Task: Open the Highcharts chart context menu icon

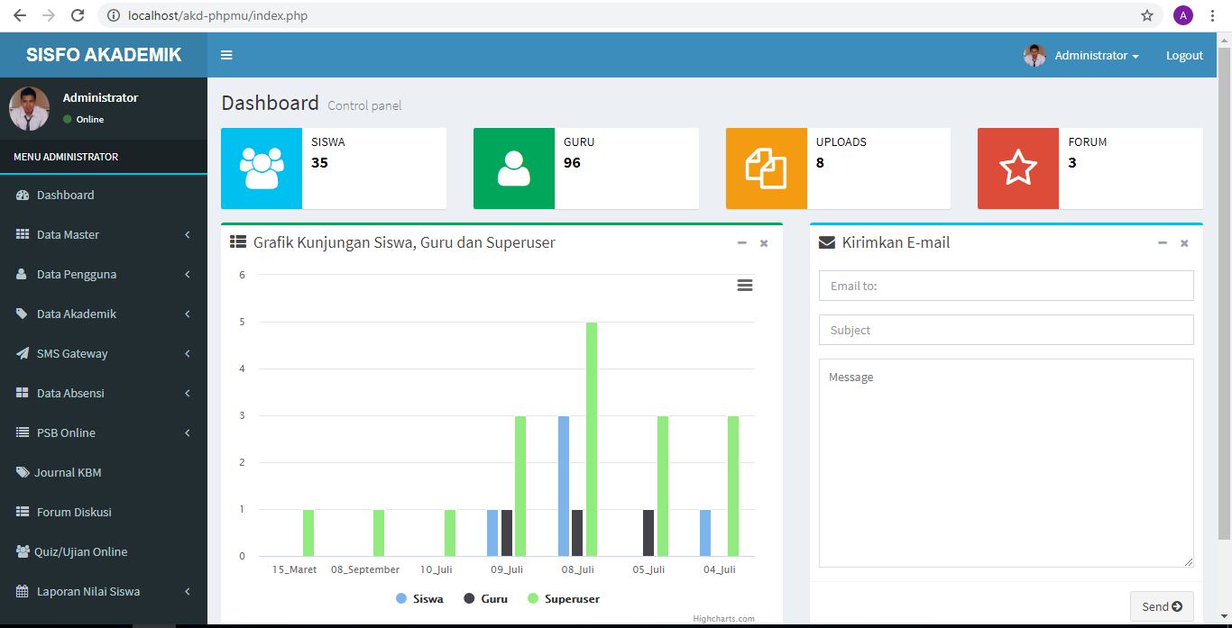Action: coord(744,285)
